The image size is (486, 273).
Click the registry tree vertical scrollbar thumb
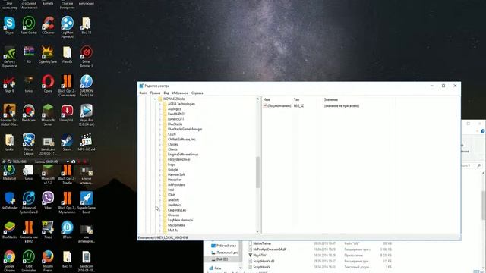257,172
